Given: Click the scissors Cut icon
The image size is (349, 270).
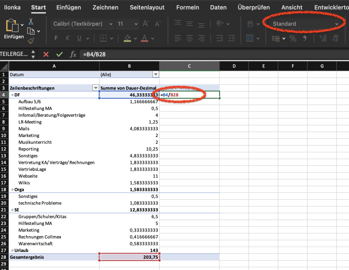Looking at the screenshot, I should 31,22.
